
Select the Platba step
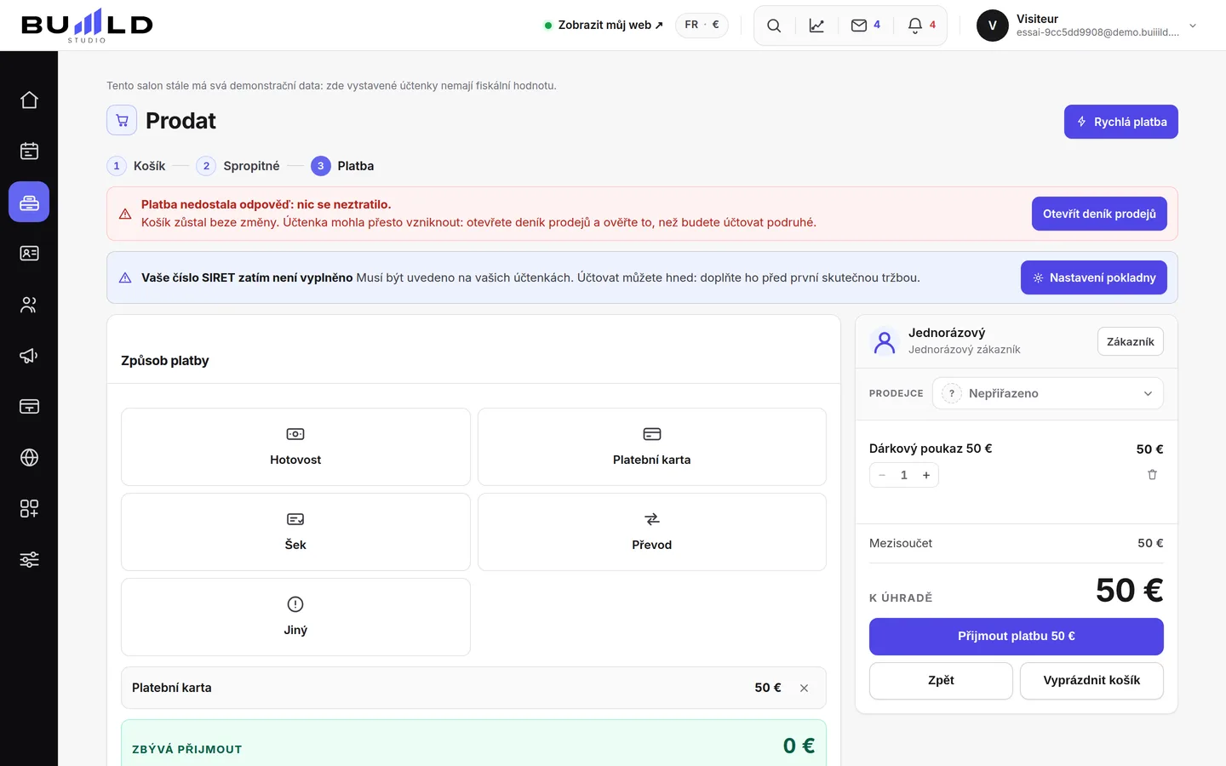[x=342, y=166]
